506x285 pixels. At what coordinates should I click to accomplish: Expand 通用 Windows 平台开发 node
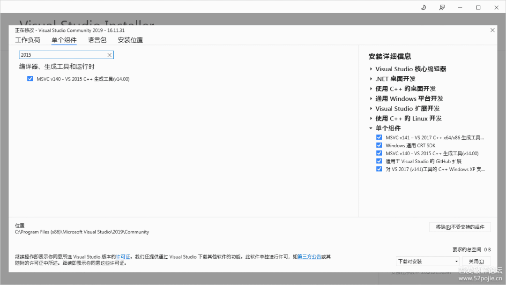(x=371, y=98)
